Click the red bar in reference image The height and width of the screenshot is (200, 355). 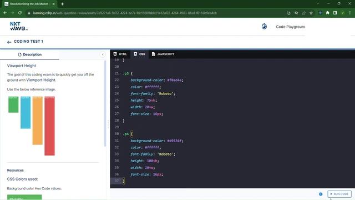49,126
